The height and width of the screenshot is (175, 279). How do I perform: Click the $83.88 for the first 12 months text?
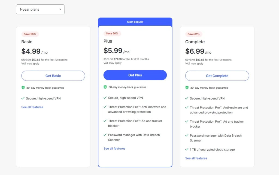214,60
